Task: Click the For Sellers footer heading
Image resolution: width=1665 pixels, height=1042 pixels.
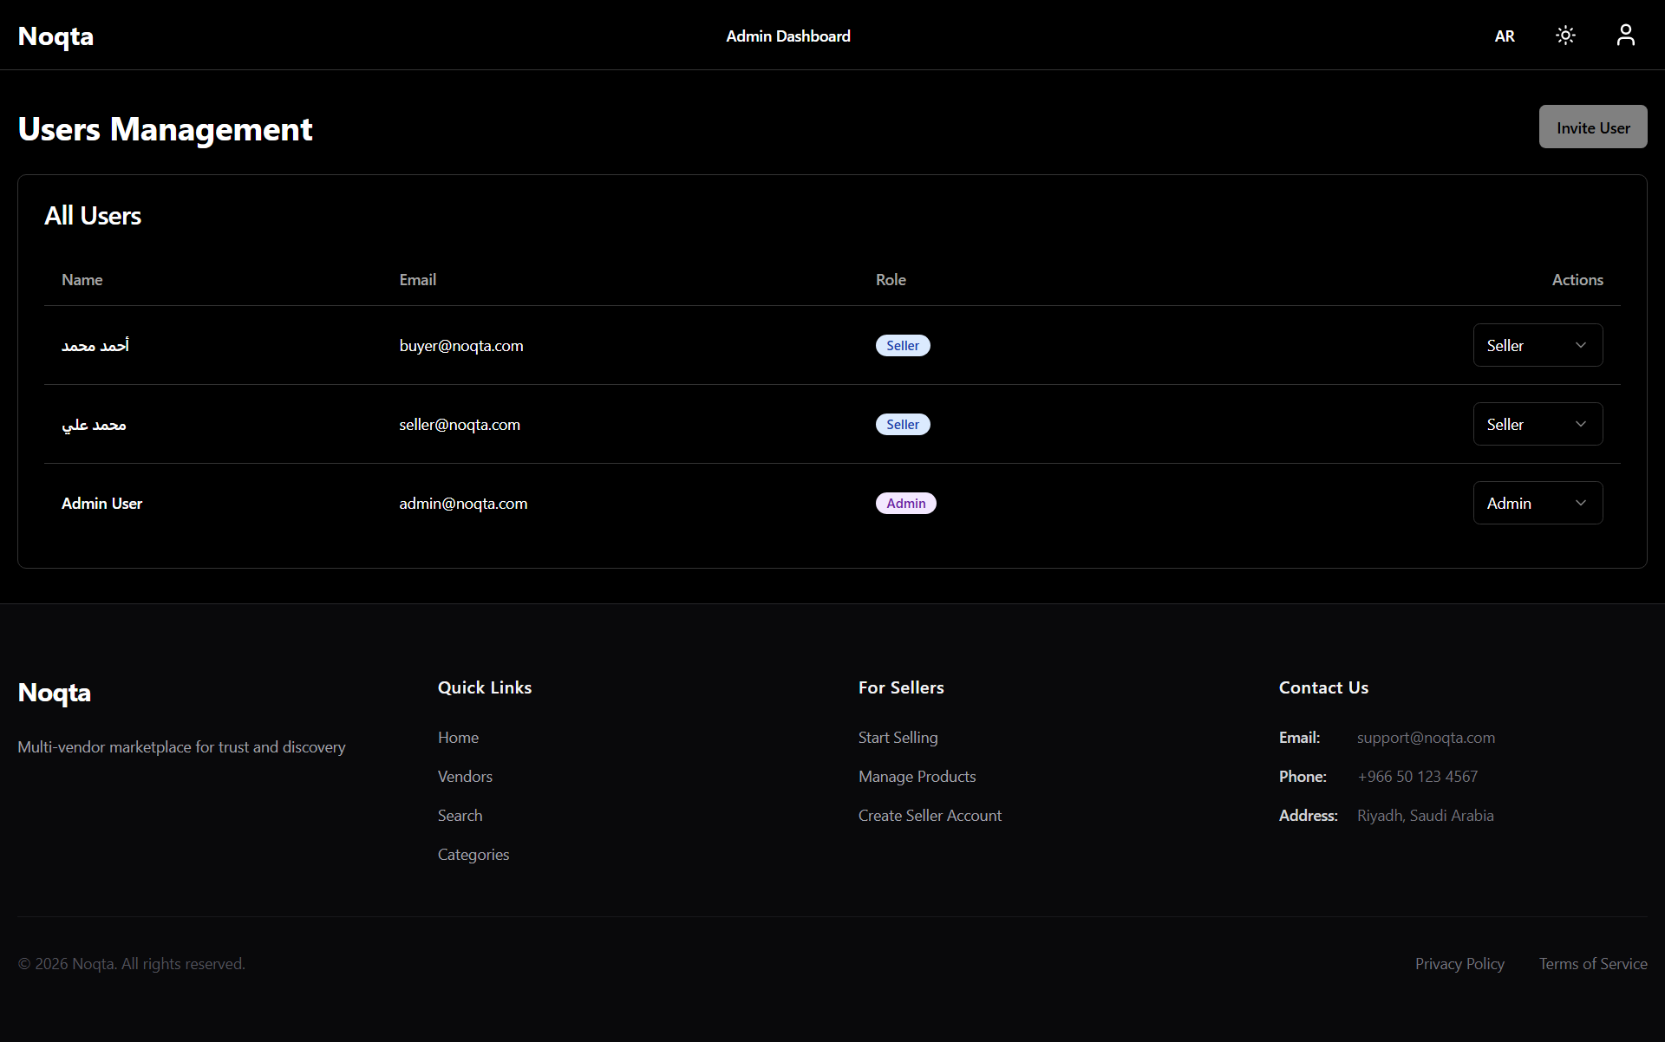Action: tap(901, 687)
